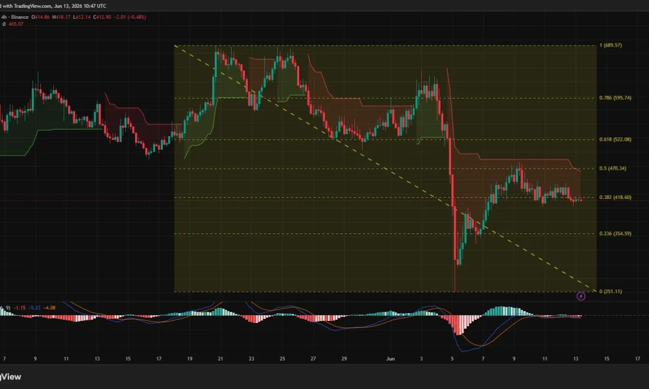Click the purple lightning bolt icon

click(581, 296)
